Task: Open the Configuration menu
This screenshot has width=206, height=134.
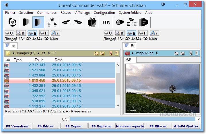Action: [104, 13]
